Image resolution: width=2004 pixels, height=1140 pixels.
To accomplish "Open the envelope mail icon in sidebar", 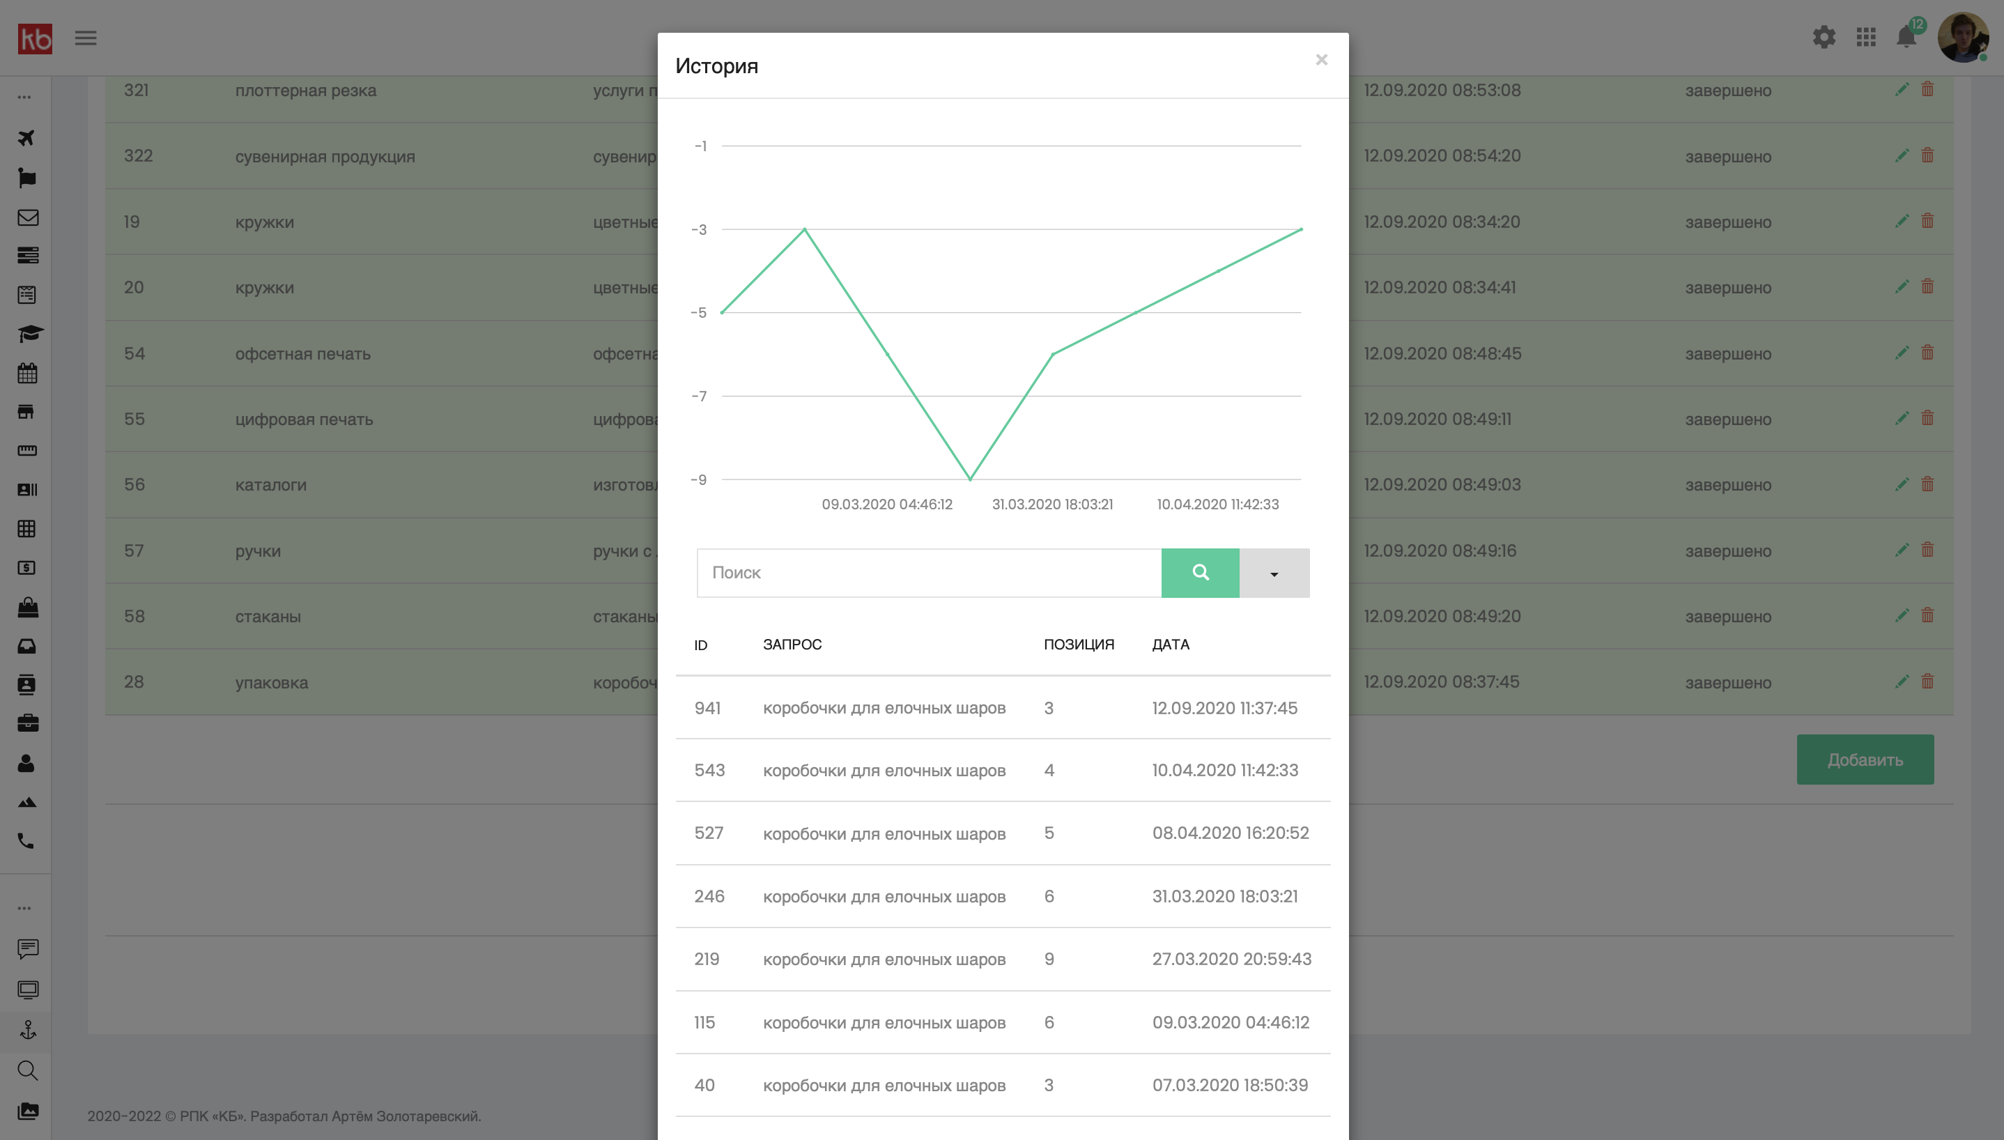I will [x=27, y=217].
